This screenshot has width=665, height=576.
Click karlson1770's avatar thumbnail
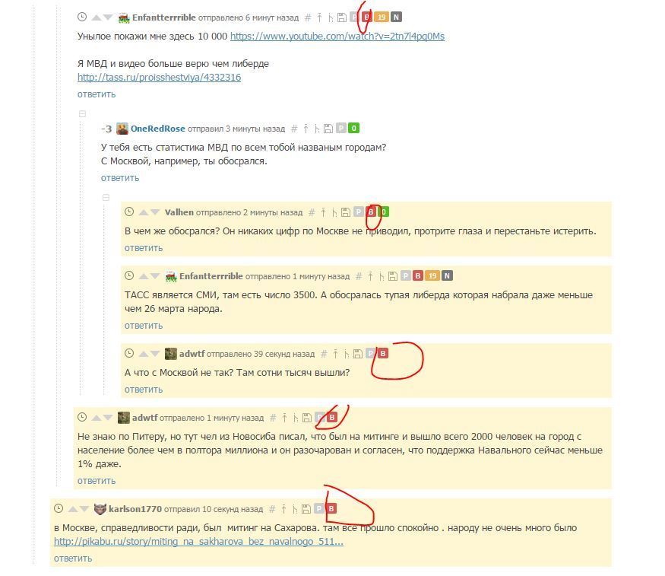tap(100, 509)
